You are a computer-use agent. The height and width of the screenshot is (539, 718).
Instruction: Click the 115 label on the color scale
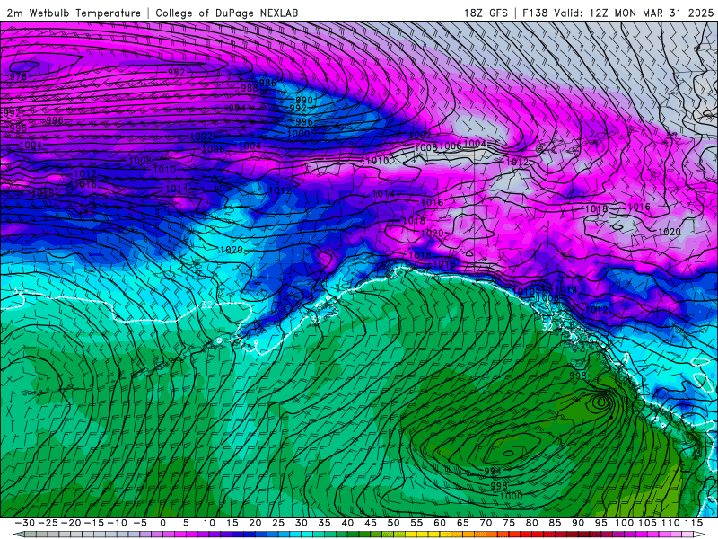(693, 523)
